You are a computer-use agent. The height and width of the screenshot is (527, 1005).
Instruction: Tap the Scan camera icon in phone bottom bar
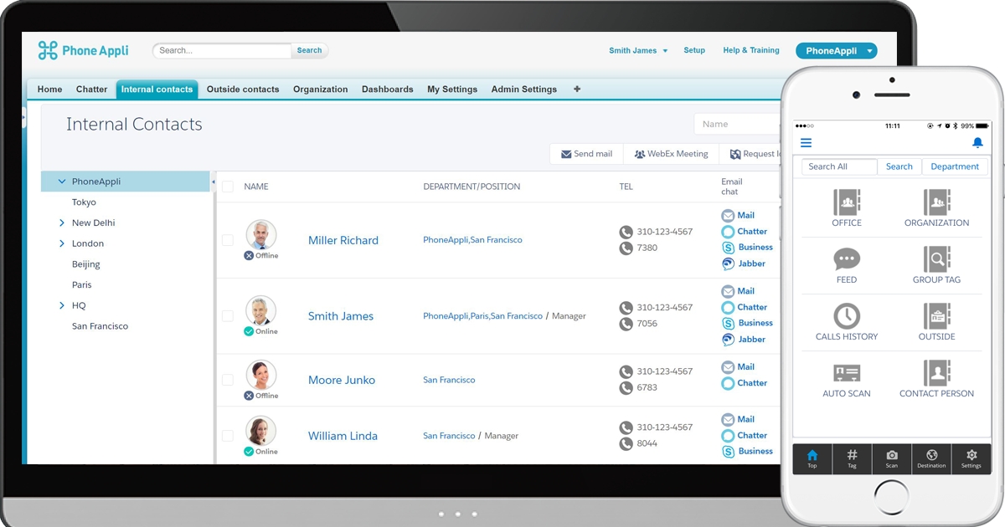point(891,458)
